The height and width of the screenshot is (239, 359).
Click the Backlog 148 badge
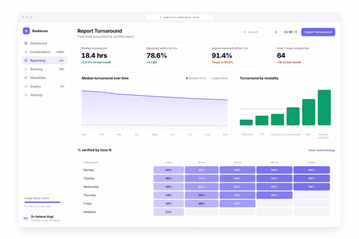tap(61, 69)
